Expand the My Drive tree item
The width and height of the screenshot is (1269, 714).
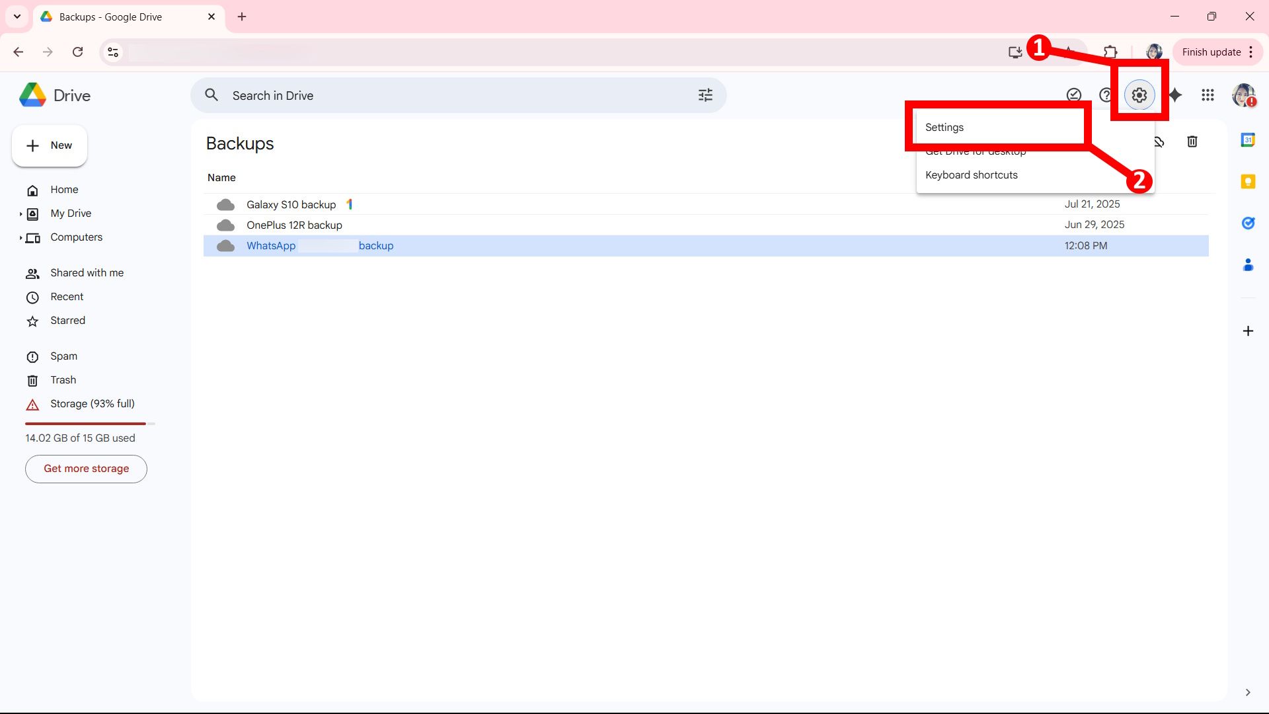pyautogui.click(x=20, y=214)
